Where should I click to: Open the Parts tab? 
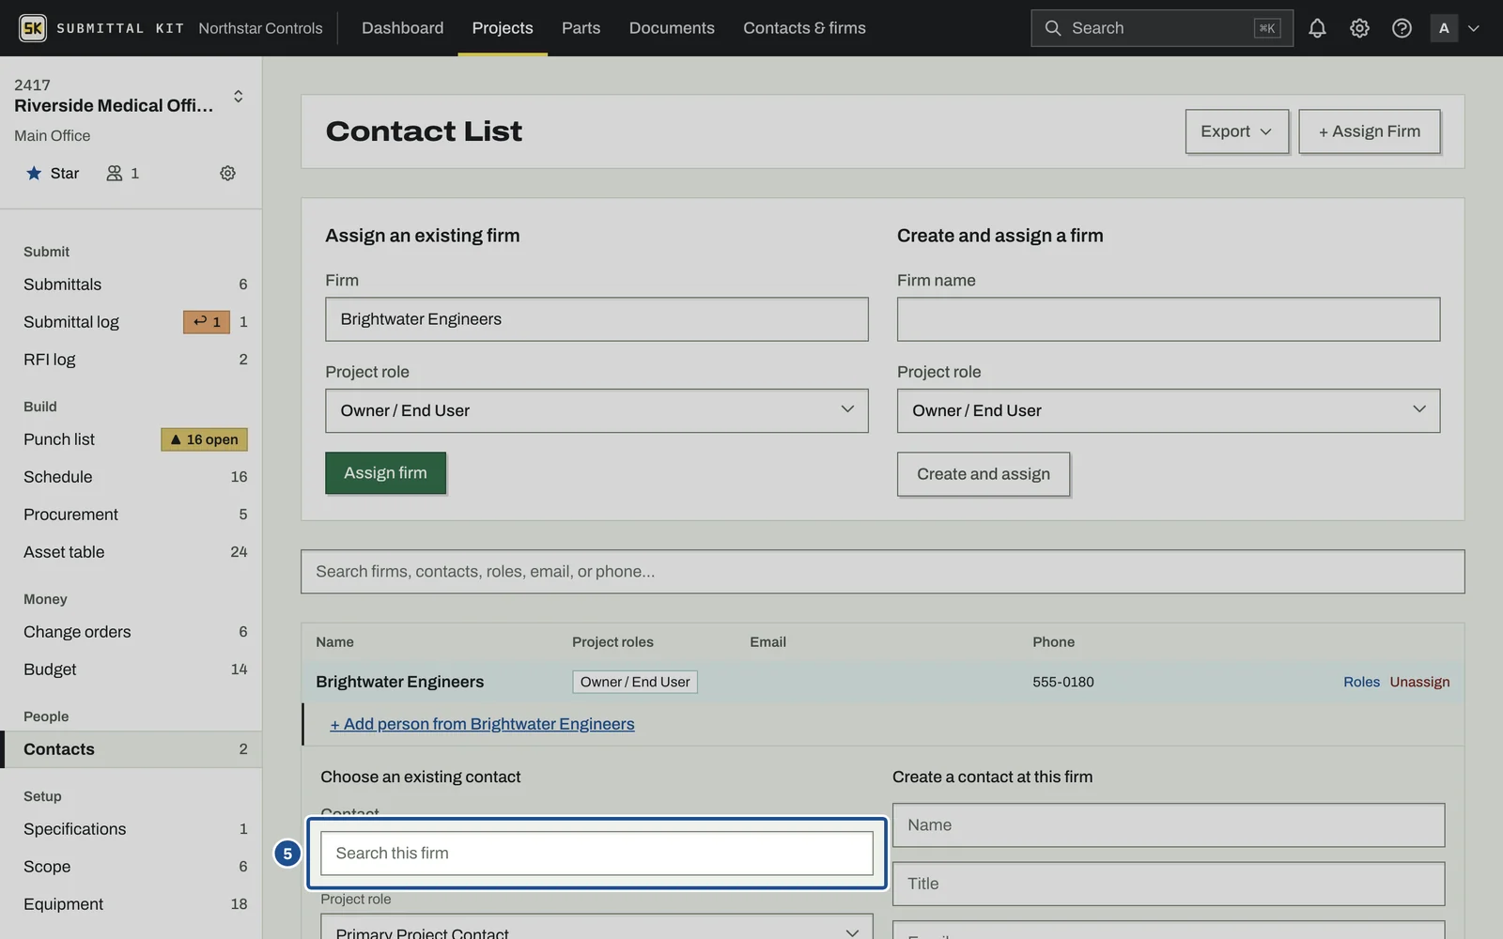[581, 28]
